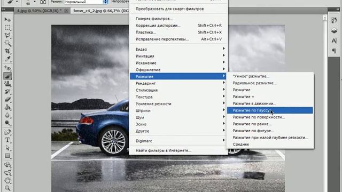Select the 3D Camera Orbit tool

[7, 173]
